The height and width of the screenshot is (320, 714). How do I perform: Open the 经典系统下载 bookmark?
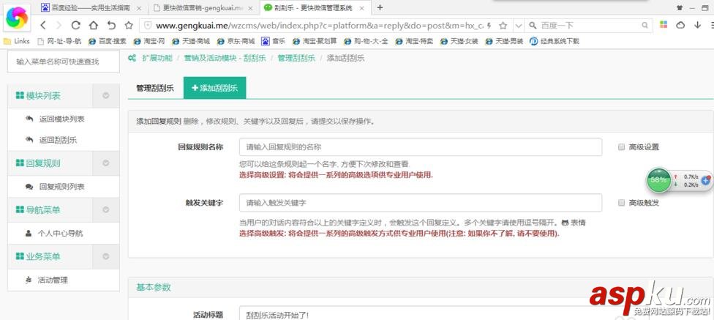click(555, 41)
